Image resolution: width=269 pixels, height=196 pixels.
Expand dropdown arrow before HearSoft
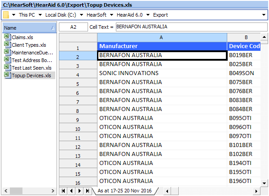(x=81, y=15)
